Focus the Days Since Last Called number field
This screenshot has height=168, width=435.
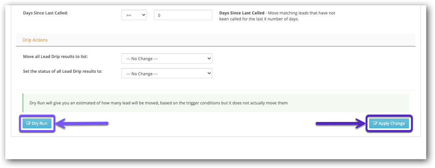(183, 15)
